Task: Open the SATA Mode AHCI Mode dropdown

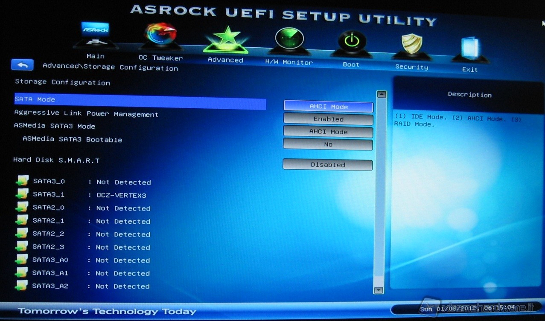Action: click(328, 107)
